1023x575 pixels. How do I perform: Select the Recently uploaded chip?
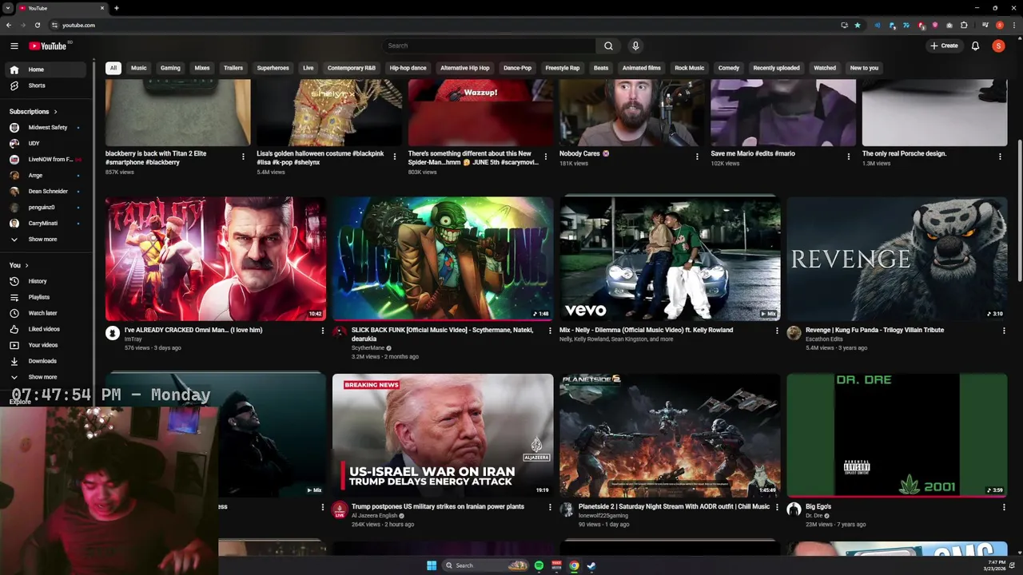click(776, 68)
